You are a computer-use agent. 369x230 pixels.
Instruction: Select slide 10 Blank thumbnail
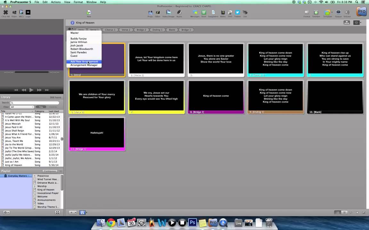335,97
